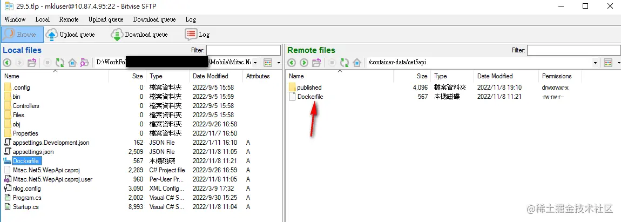Screen dimensions: 621x222
Task: Go up one folder in Remote files
Action: click(316, 63)
